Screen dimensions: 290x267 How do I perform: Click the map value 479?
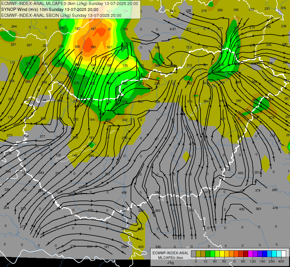click(275, 208)
